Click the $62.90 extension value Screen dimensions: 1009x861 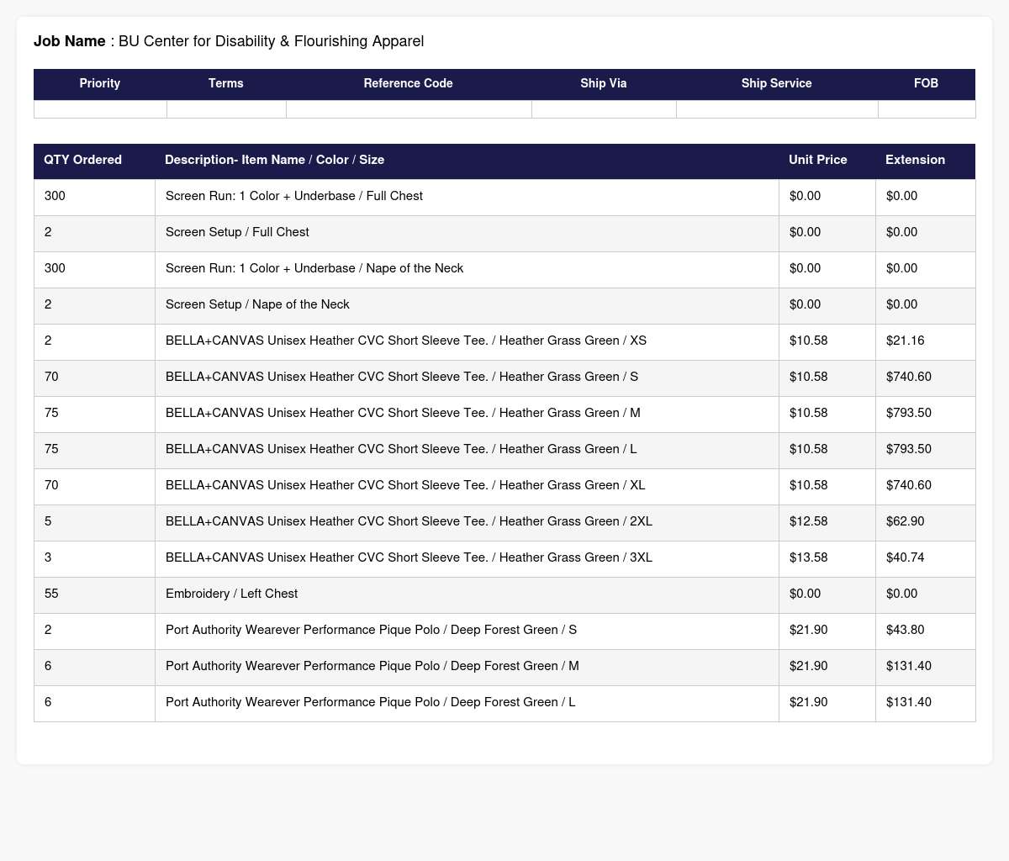[905, 521]
